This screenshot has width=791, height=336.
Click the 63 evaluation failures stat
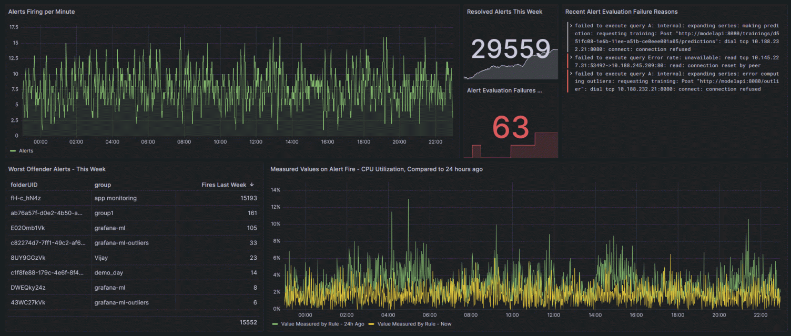coord(510,127)
